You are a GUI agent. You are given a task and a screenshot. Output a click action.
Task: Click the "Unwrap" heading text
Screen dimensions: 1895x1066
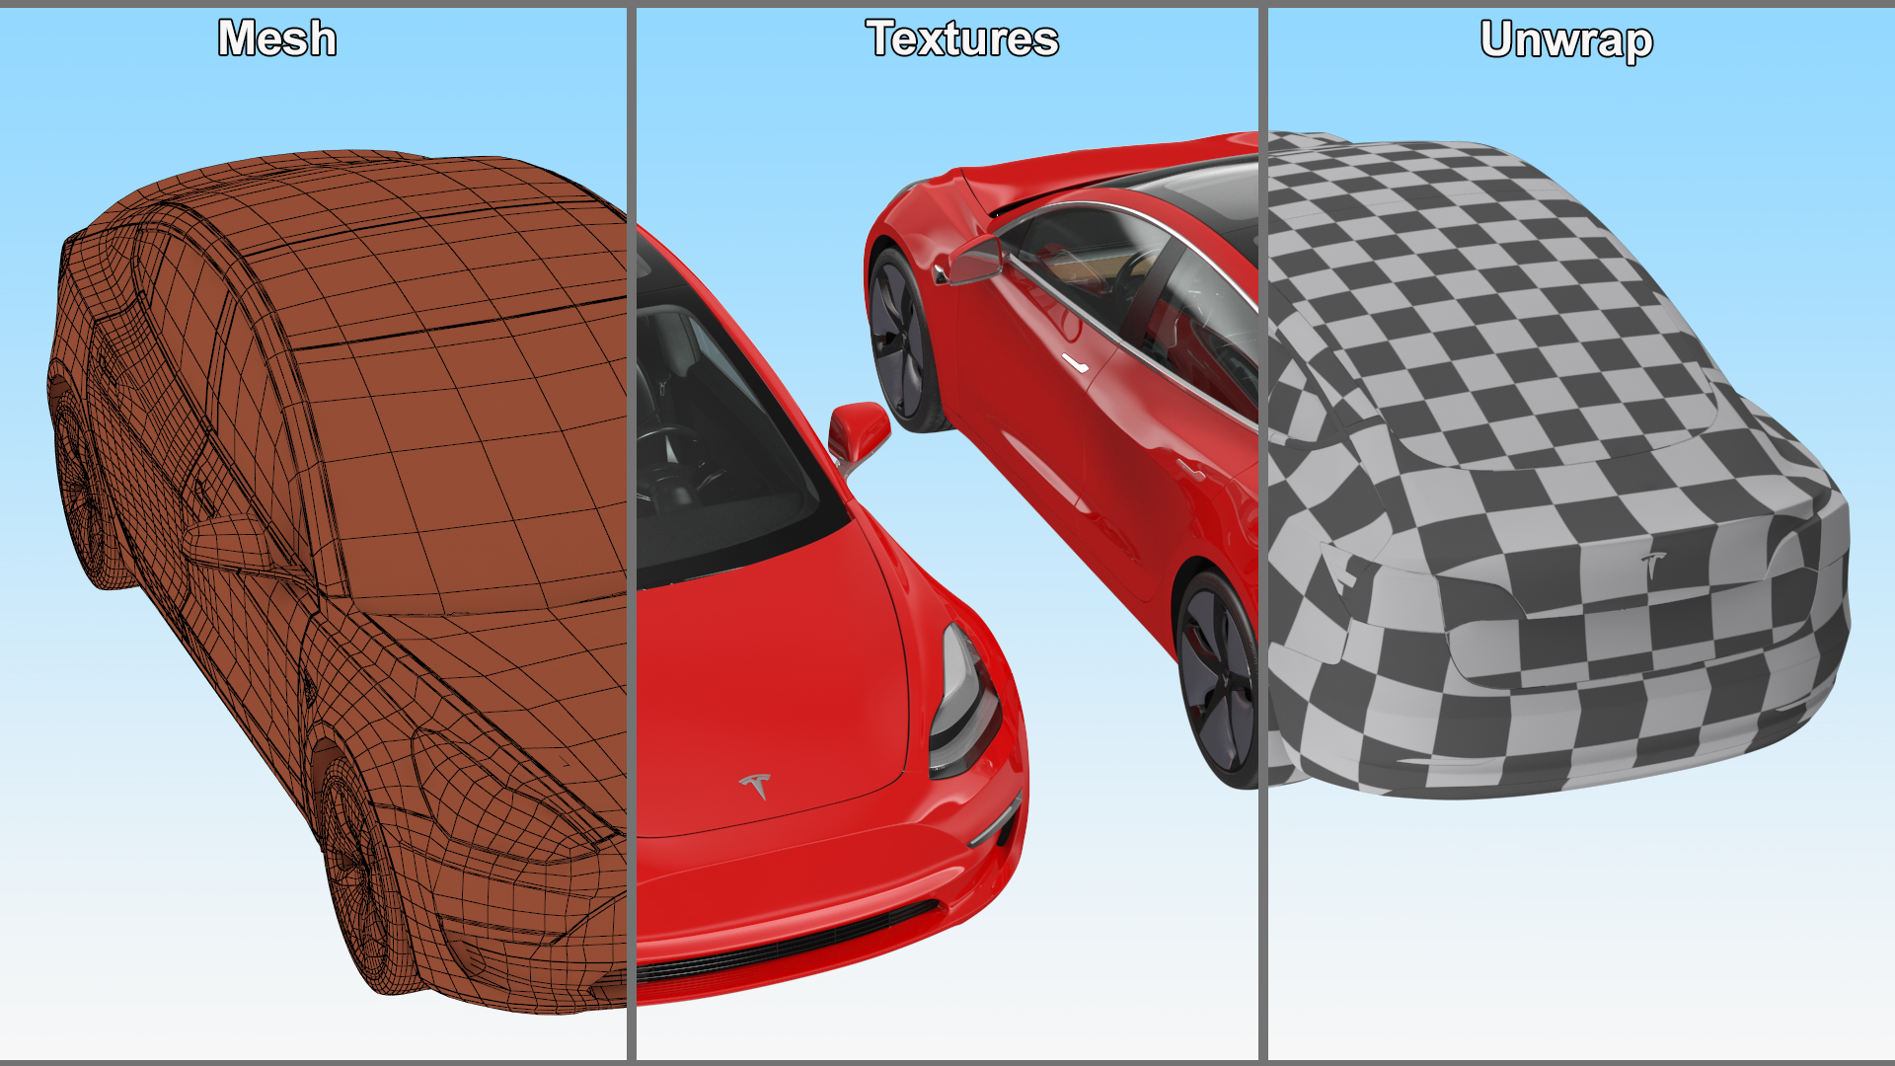click(x=1566, y=40)
